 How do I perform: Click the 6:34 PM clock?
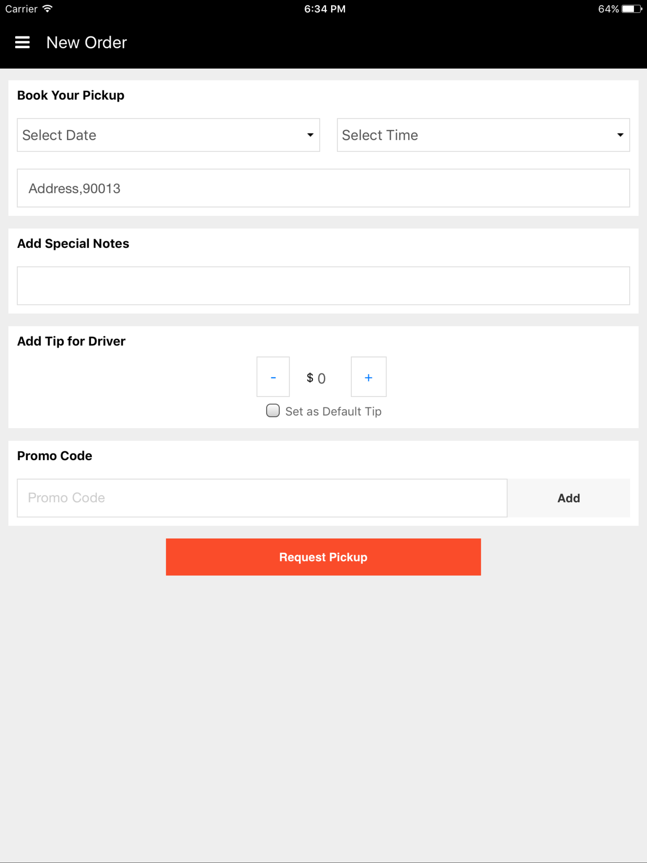tap(325, 9)
